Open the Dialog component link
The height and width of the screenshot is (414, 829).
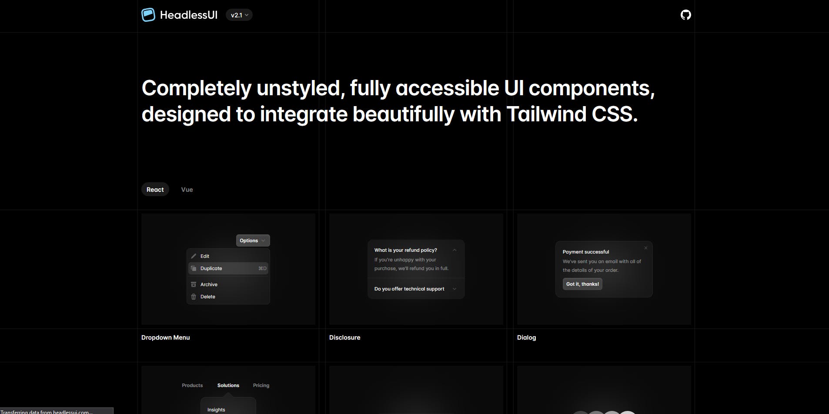point(526,337)
